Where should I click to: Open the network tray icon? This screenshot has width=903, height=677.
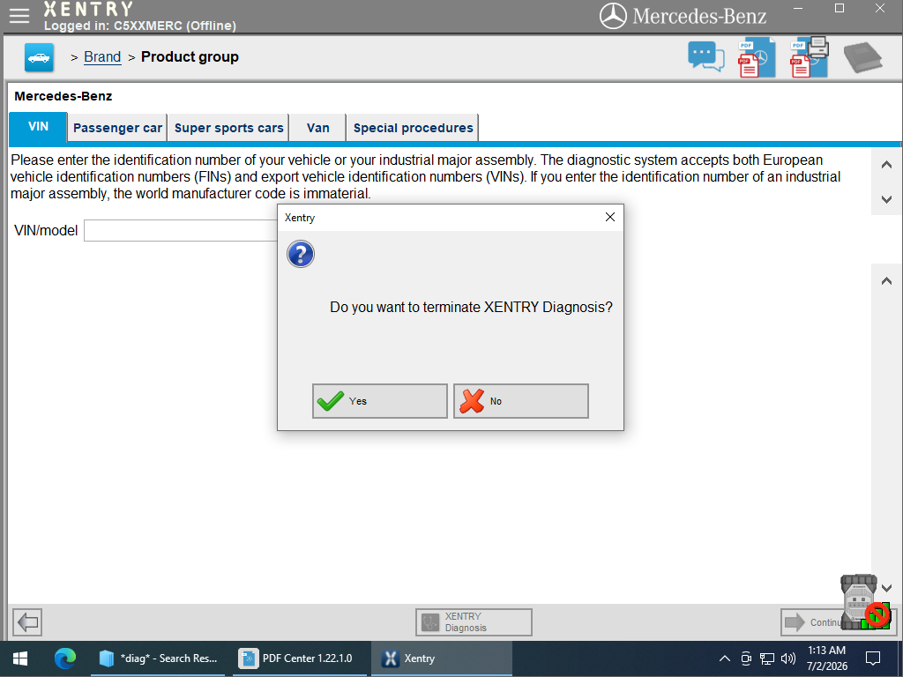coord(766,658)
